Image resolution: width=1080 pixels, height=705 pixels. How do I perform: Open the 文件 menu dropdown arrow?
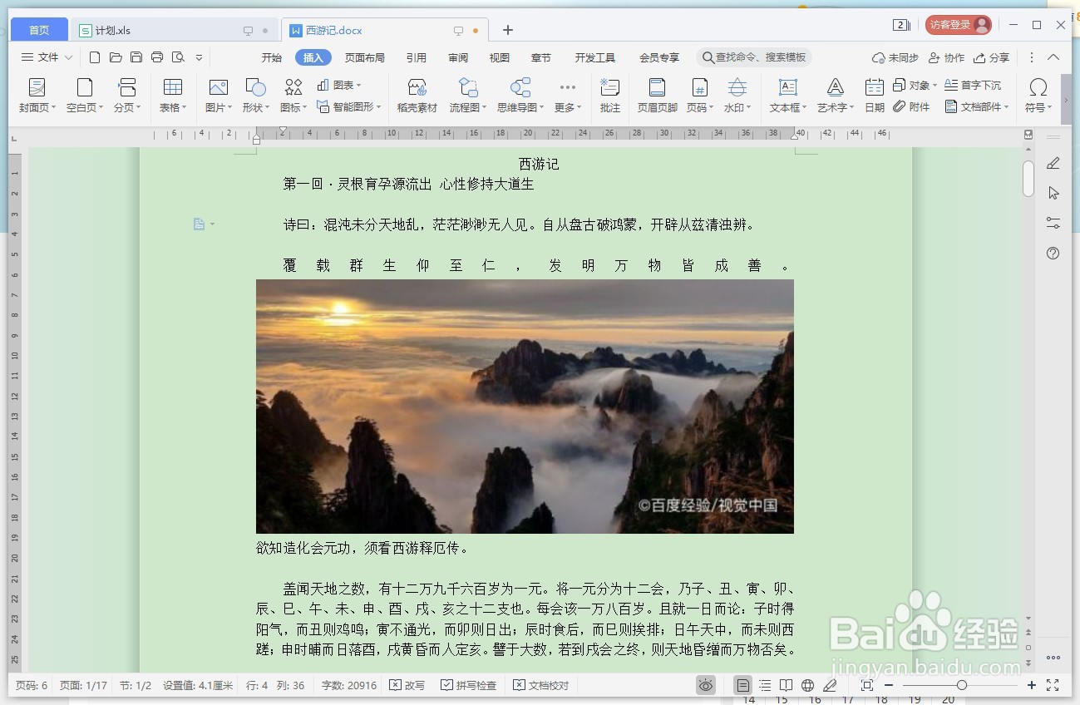[x=68, y=57]
